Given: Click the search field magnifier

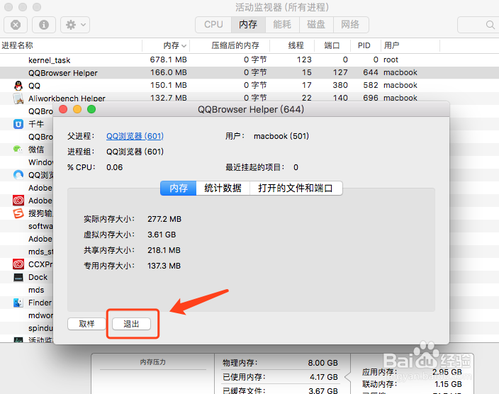Looking at the screenshot, I should [x=490, y=25].
